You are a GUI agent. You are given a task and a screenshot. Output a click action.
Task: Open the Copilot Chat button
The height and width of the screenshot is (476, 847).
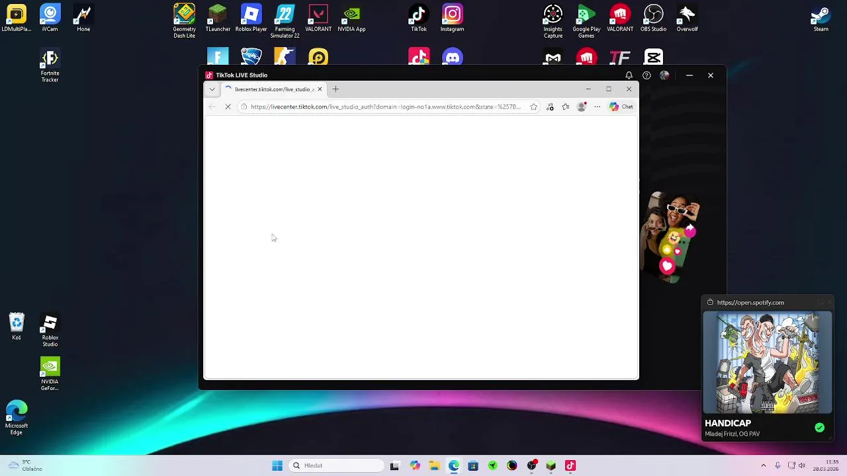click(621, 106)
